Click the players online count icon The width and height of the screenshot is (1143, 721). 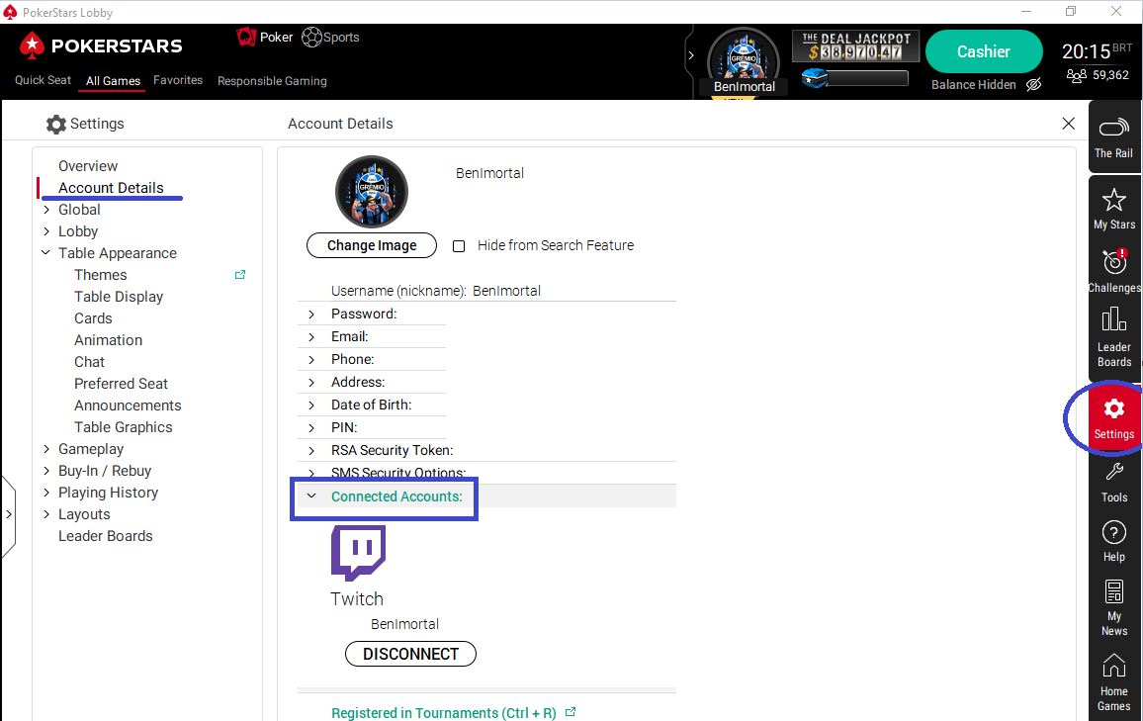[1077, 75]
